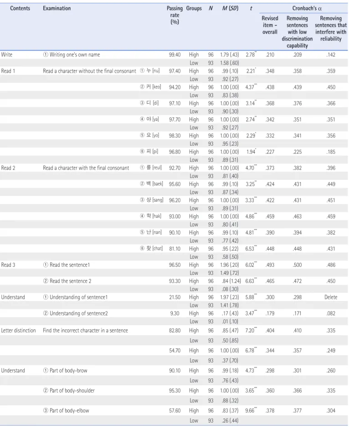Click 'Understanding of sentence2' item

point(75,313)
